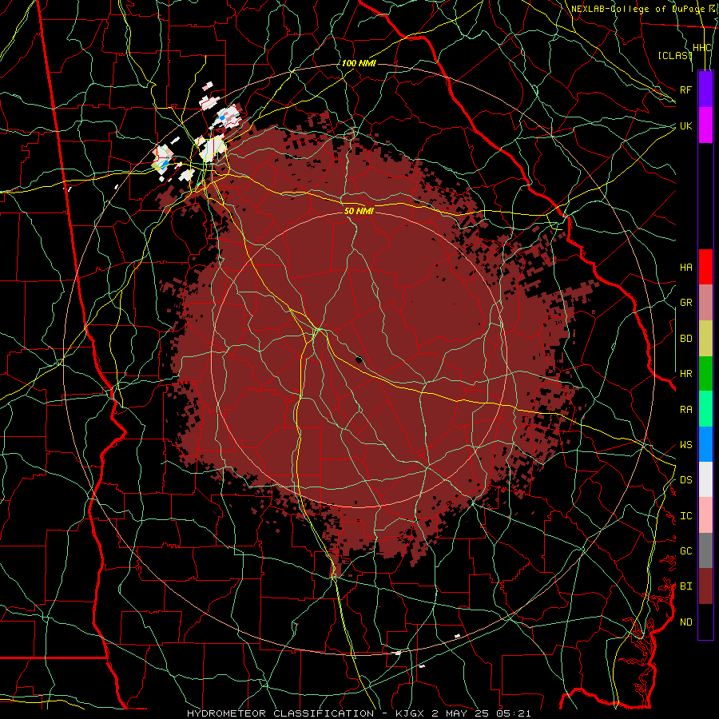Screen dimensions: 719x719
Task: Click the '2 MAY 25' date text
Action: point(463,713)
